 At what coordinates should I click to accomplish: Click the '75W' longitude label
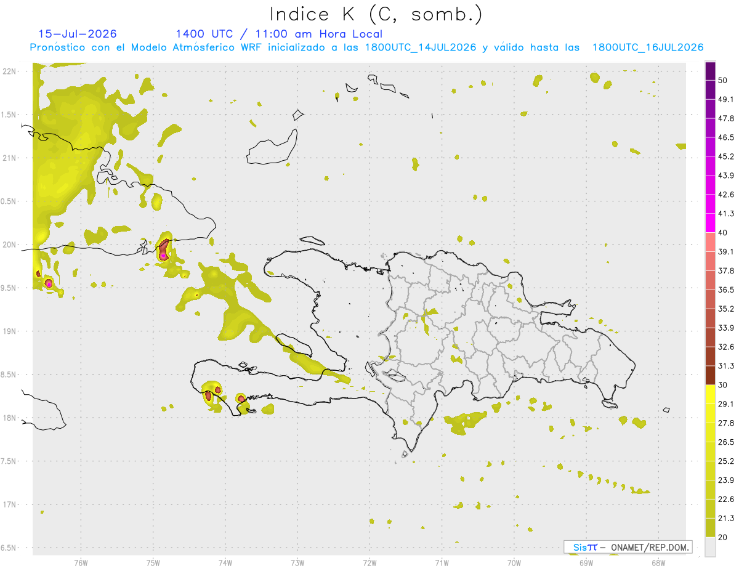point(153,562)
